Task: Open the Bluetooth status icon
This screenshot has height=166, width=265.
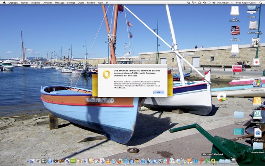Action: [x=232, y=3]
